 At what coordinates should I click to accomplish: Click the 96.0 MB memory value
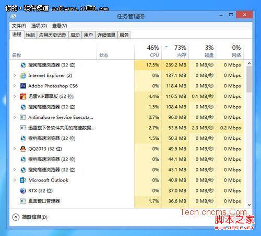click(177, 117)
